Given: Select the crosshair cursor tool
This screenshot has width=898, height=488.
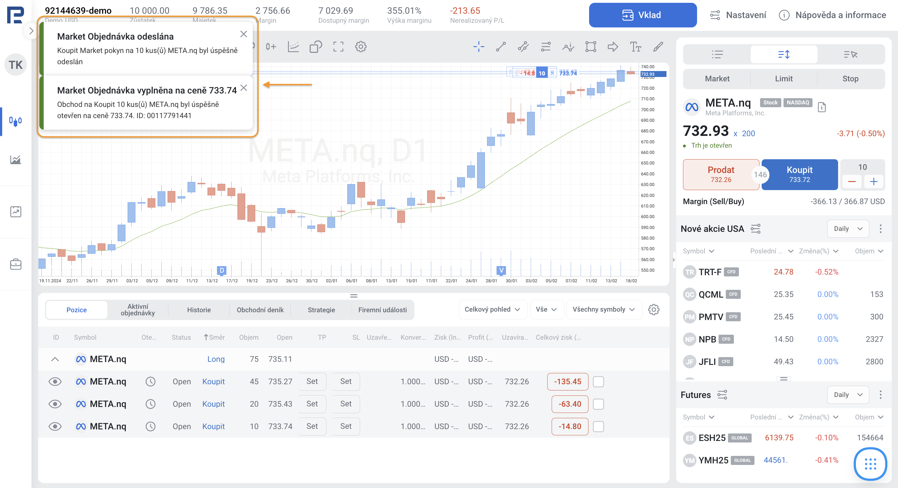Looking at the screenshot, I should (479, 47).
